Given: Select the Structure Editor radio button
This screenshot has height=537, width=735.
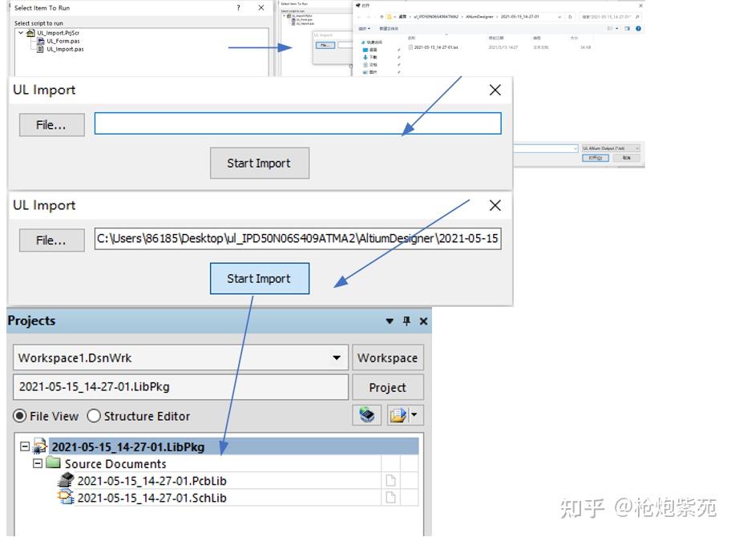Looking at the screenshot, I should tap(94, 416).
